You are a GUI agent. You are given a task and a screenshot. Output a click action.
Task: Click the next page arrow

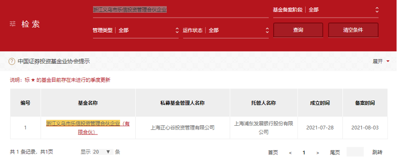click(318, 153)
